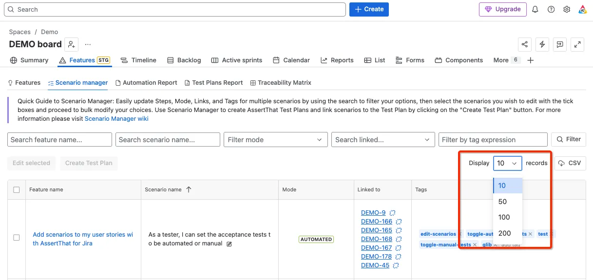Image resolution: width=593 pixels, height=280 pixels.
Task: Choose 200 records in the dropdown list
Action: pos(508,233)
